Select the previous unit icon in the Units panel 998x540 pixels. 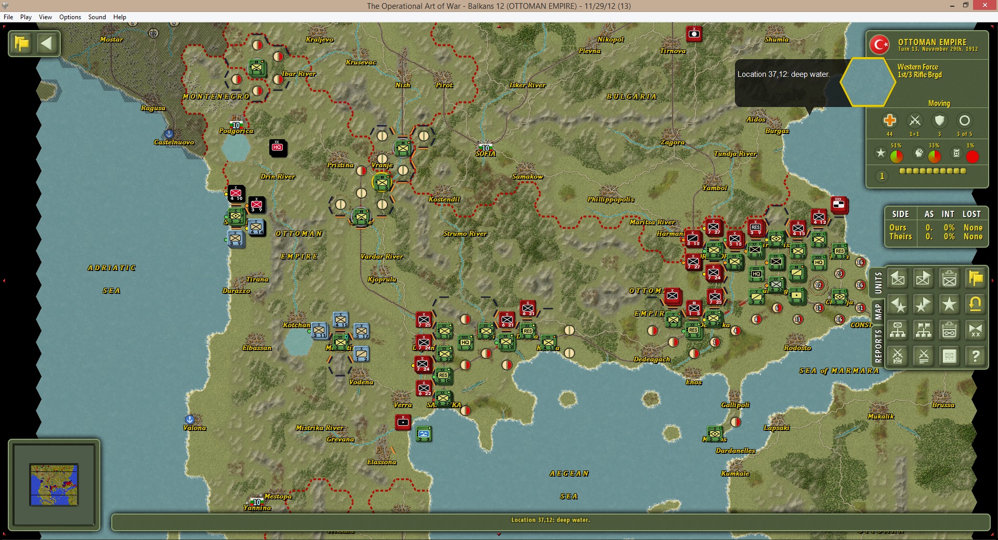coord(898,279)
